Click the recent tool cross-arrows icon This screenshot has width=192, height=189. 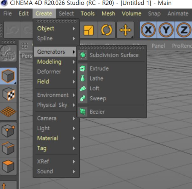(x=125, y=30)
